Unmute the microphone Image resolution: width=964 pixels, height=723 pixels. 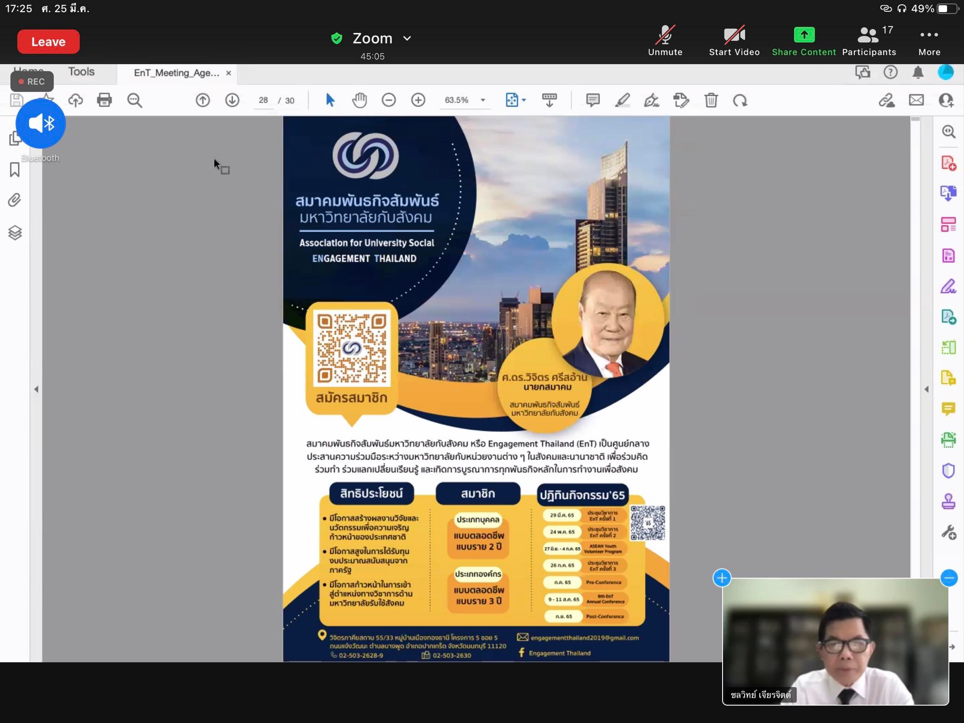pos(665,41)
